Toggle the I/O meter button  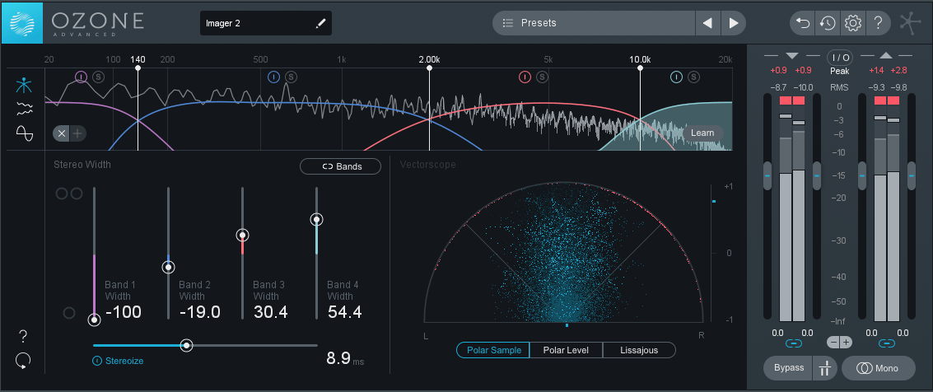pos(840,58)
